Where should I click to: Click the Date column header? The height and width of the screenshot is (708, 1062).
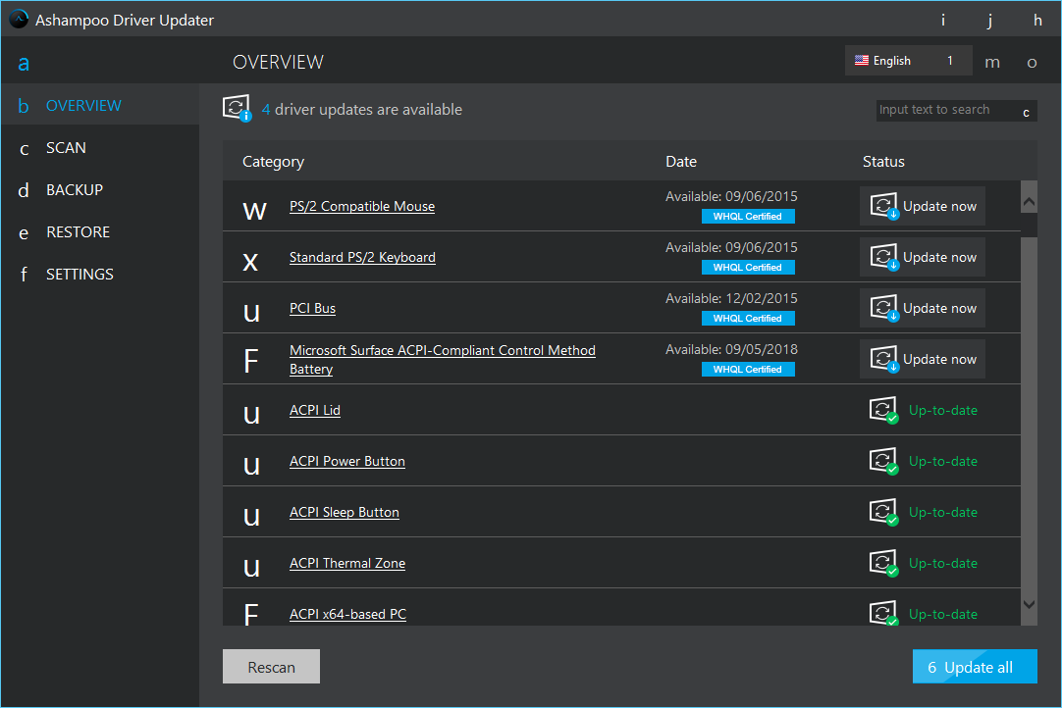[x=681, y=162]
